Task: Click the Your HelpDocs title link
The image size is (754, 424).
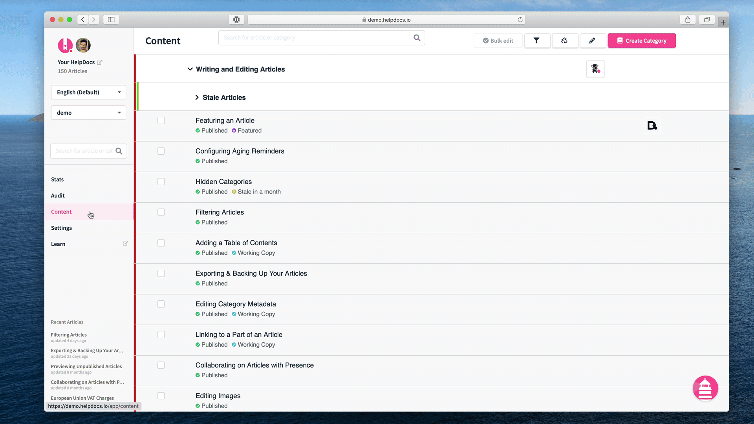Action: (76, 62)
